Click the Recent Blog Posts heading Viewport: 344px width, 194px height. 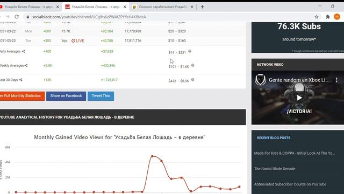(274, 138)
